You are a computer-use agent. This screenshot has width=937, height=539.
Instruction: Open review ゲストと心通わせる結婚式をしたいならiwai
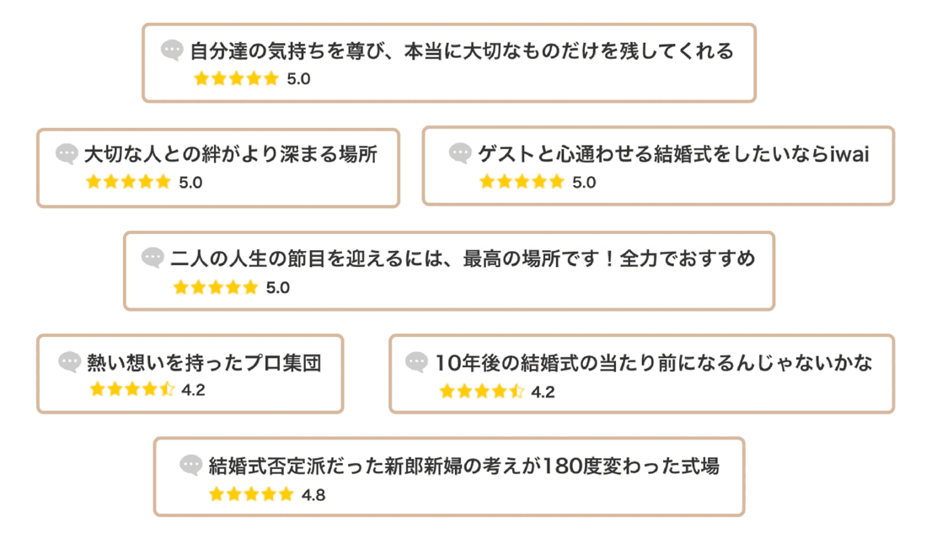(659, 166)
